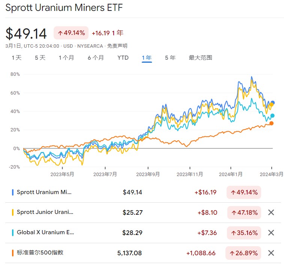Remove the S&P 500 index comparison
The width and height of the screenshot is (284, 265).
click(x=271, y=253)
